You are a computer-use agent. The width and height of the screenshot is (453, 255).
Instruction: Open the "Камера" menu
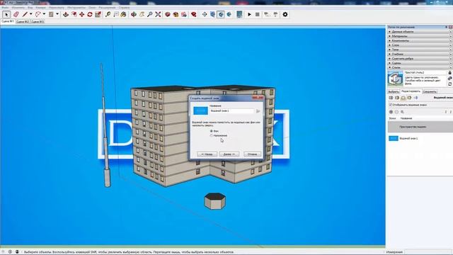40,8
